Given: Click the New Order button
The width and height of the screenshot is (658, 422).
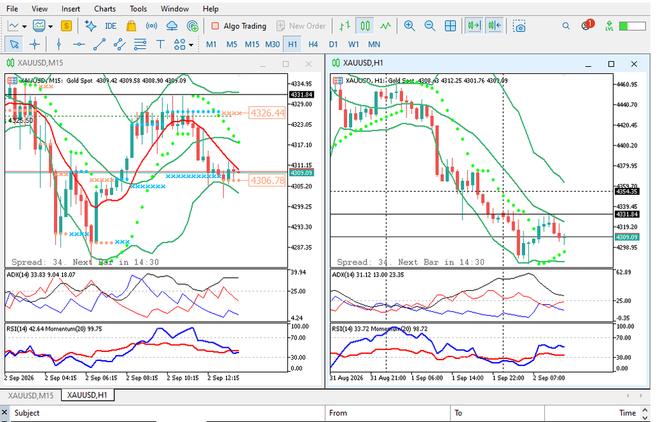Looking at the screenshot, I should tap(301, 26).
